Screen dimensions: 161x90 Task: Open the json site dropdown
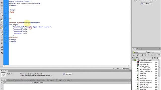click(139, 52)
